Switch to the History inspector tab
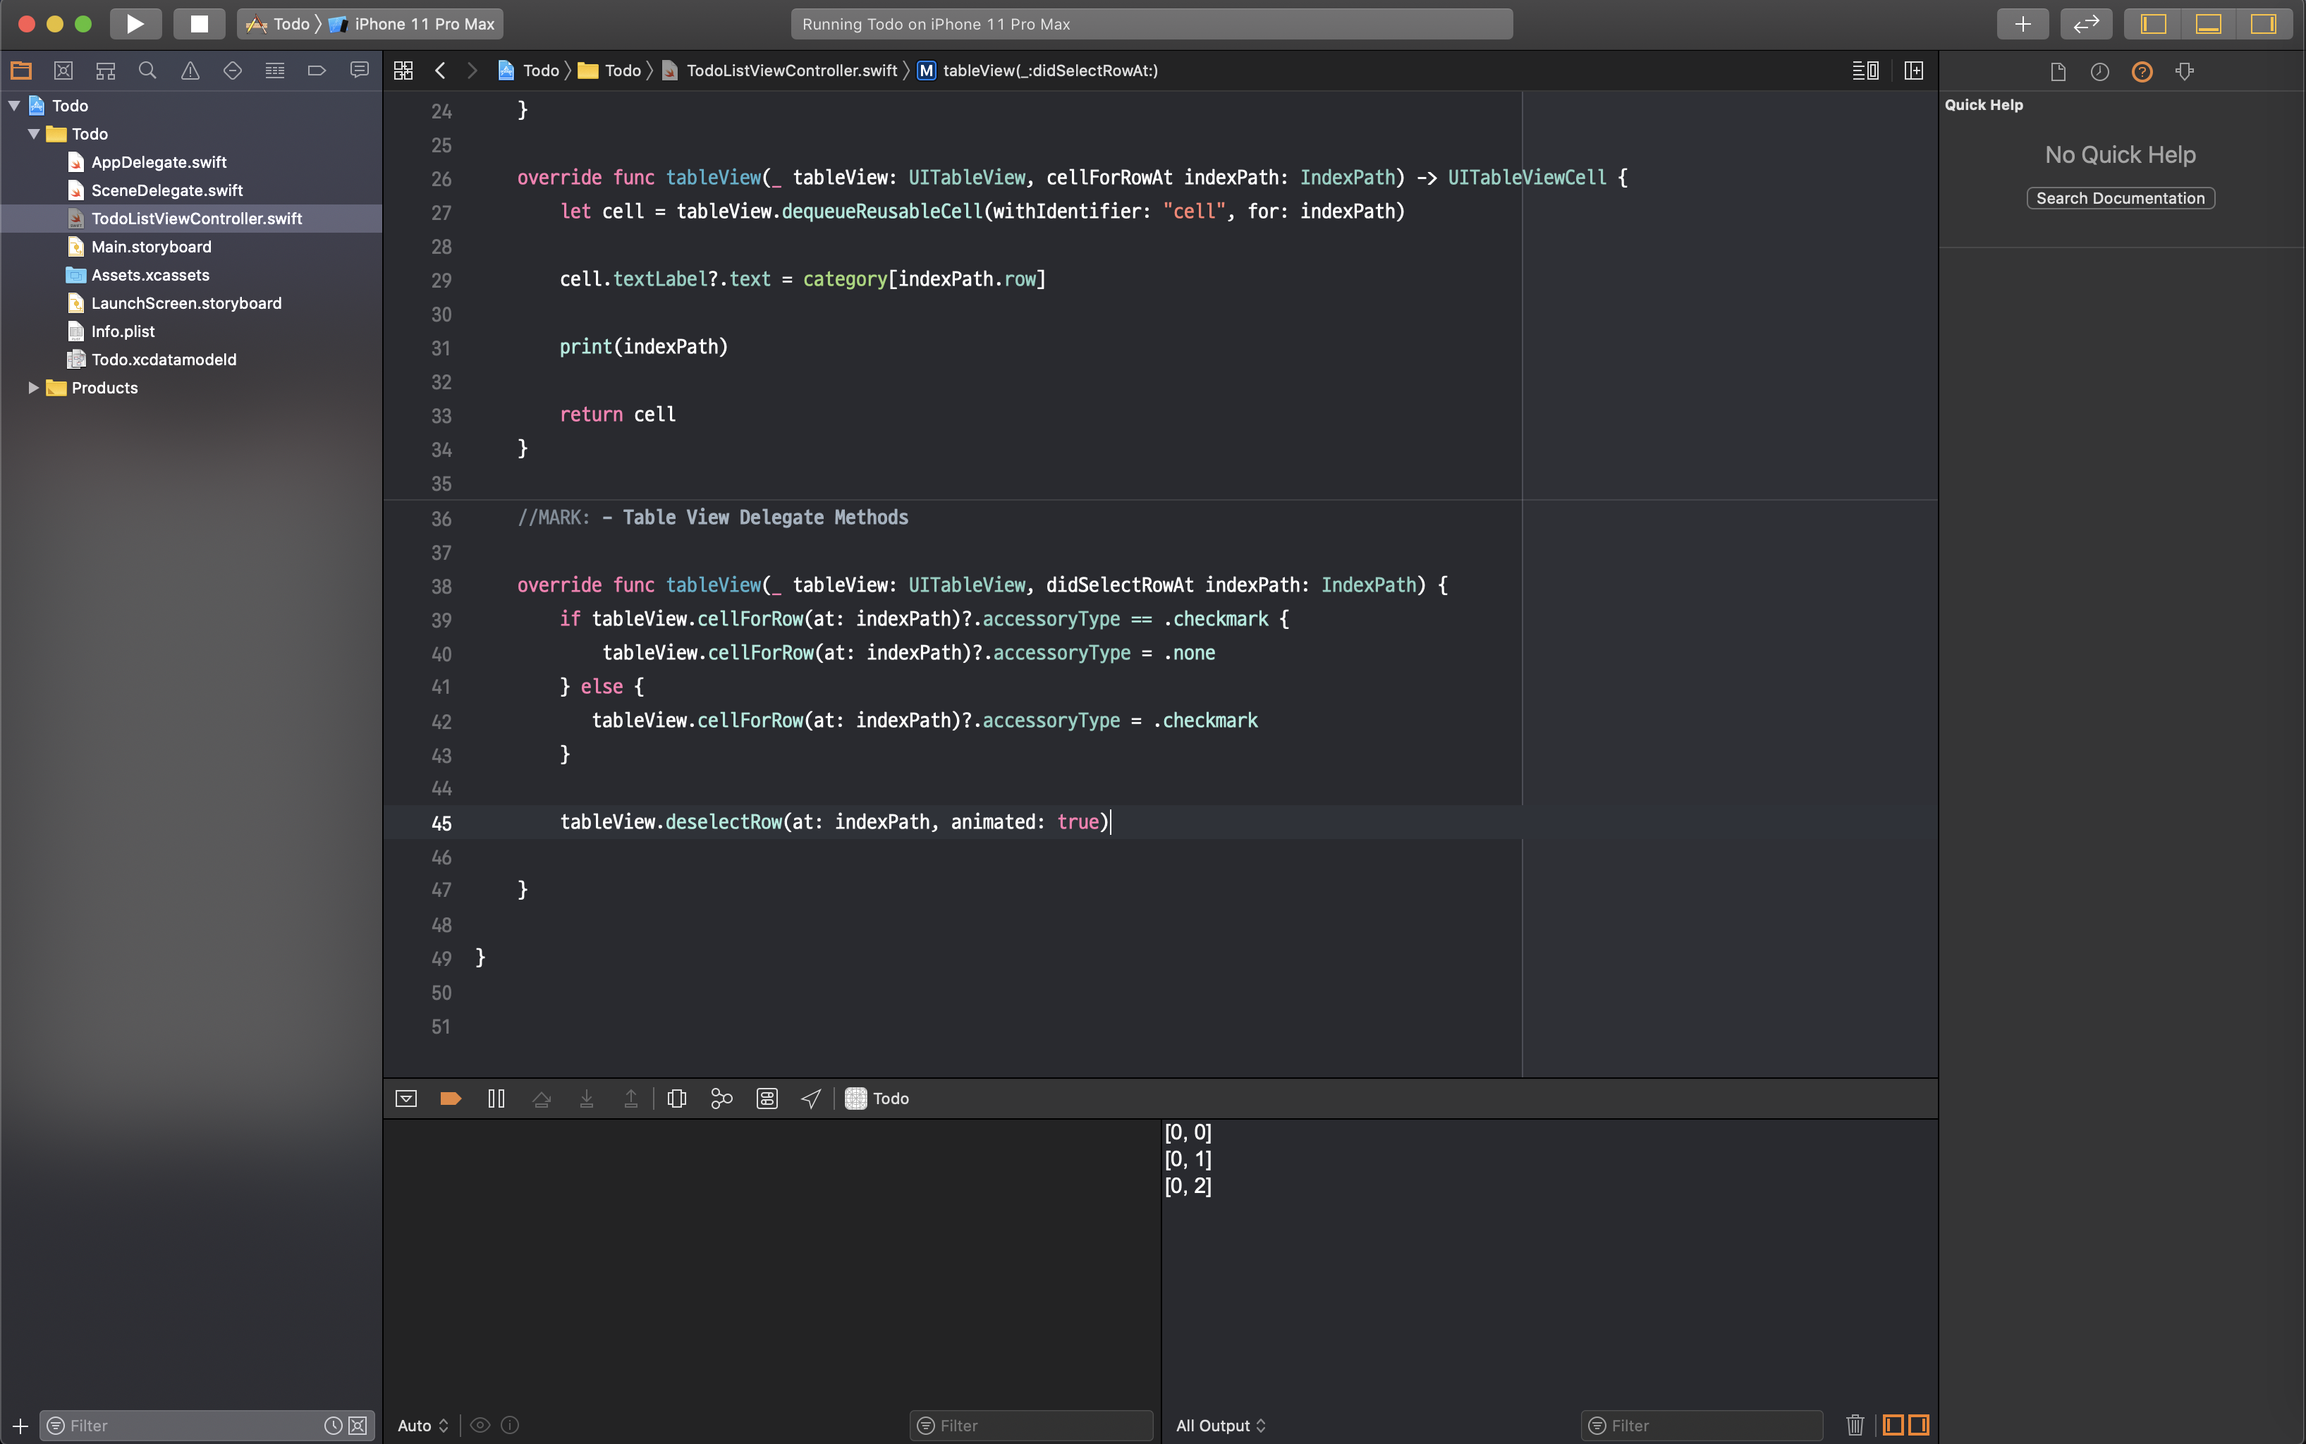 [2099, 72]
